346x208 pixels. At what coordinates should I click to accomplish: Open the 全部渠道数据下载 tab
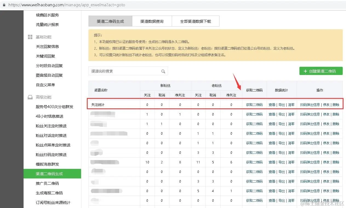pyautogui.click(x=196, y=21)
